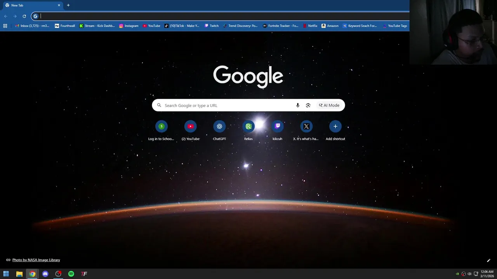Open the Instagram bookmark
This screenshot has height=279, width=497.
tap(129, 26)
